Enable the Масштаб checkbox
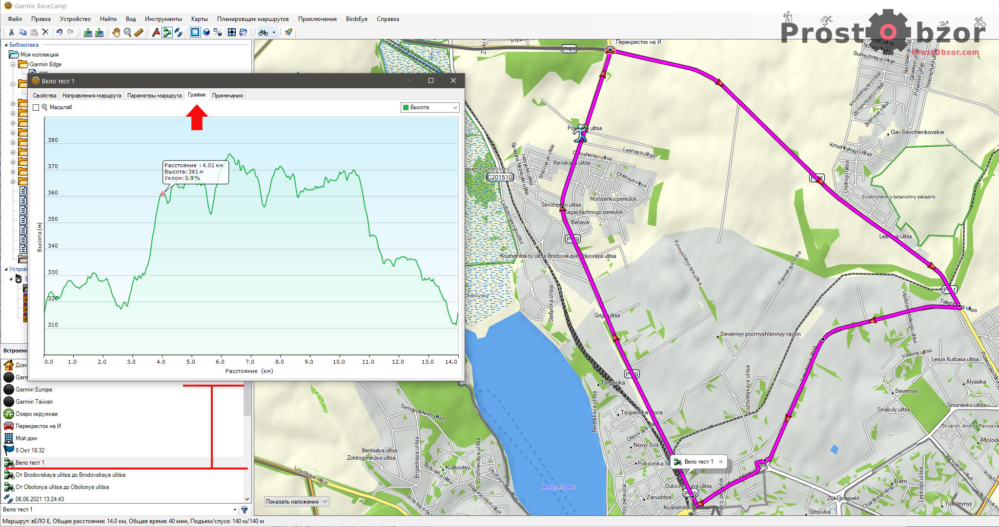The height and width of the screenshot is (527, 999). click(x=36, y=107)
